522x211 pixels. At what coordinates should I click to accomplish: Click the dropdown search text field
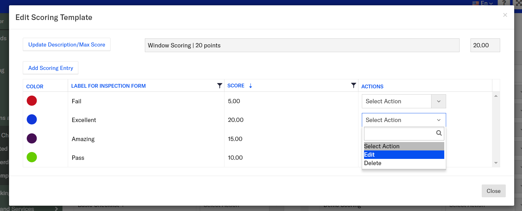pyautogui.click(x=399, y=134)
